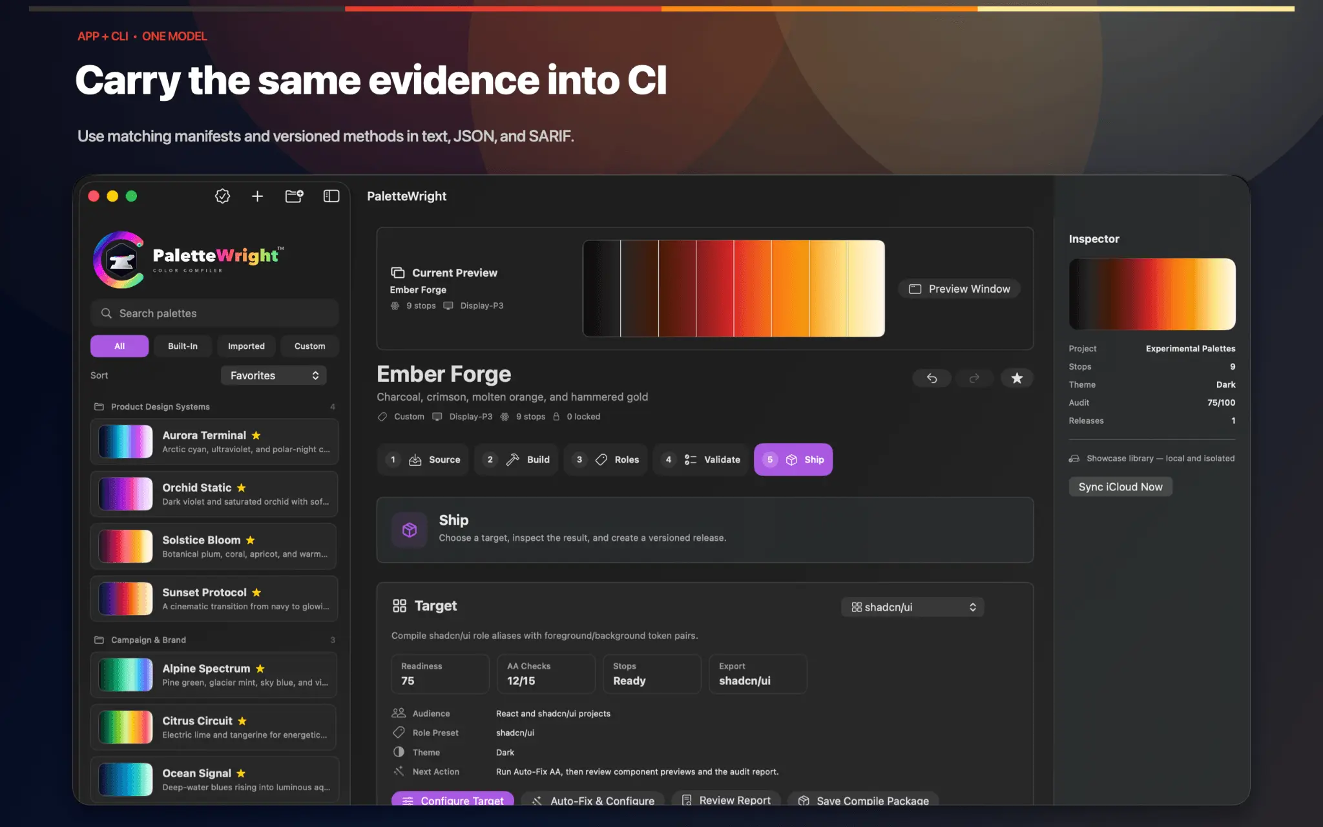Viewport: 1323px width, 827px height.
Task: Go to step 4 Validate
Action: coord(701,459)
